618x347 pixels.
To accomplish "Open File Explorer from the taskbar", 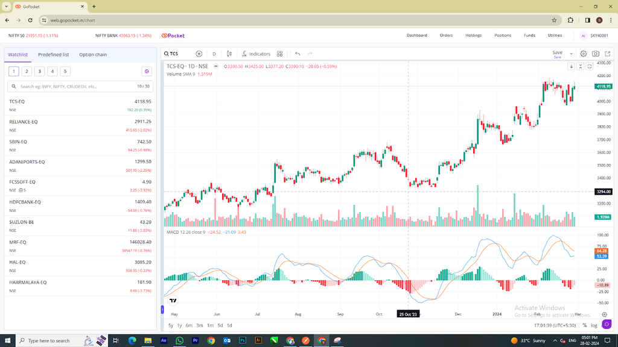I will [148, 341].
